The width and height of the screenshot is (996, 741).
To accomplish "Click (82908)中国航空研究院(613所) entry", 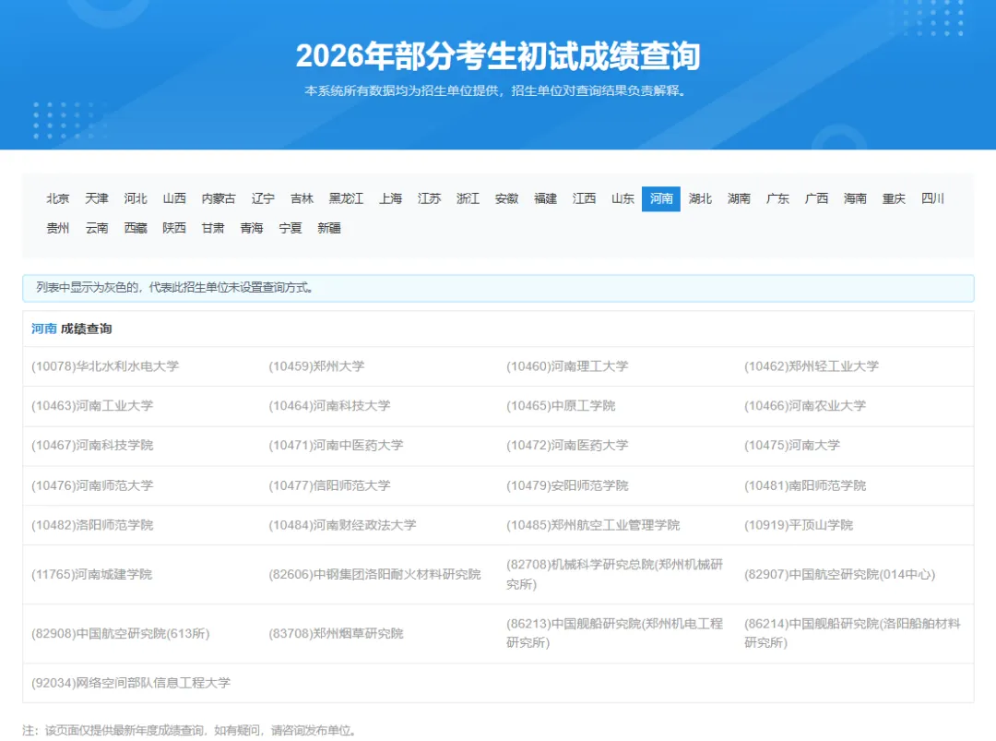I will coord(121,634).
